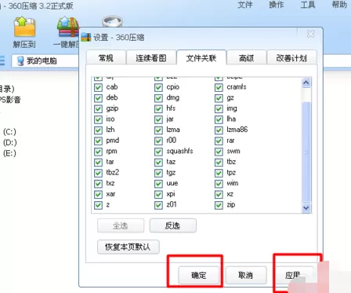Toggle the lzma86 checkbox
This screenshot has height=293, width=351.
tap(219, 130)
